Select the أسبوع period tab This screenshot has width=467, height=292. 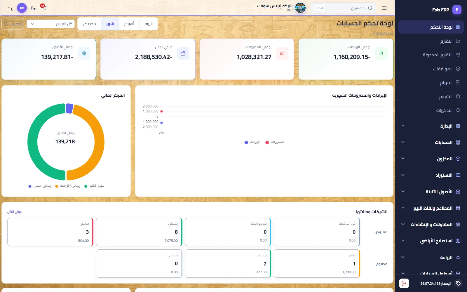click(129, 24)
